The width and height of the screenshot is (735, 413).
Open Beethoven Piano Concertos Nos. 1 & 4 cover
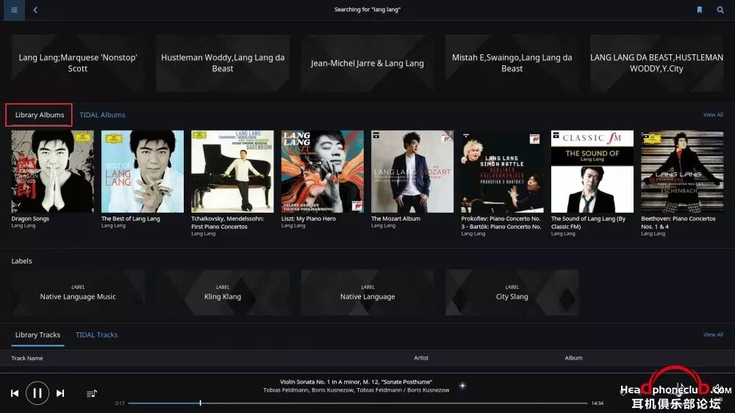click(683, 171)
